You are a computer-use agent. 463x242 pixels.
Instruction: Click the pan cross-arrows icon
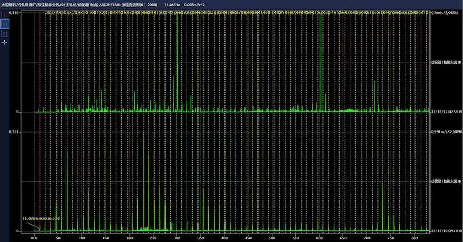point(5,41)
